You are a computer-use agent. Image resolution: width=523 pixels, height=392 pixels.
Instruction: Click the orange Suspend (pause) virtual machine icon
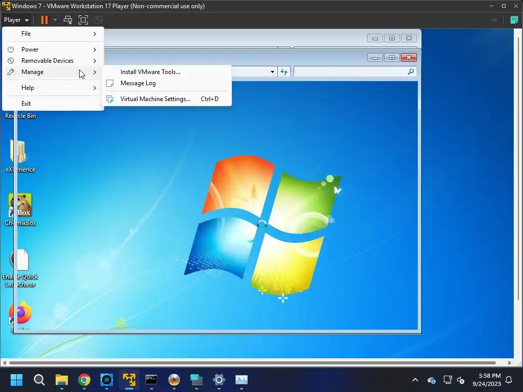click(x=44, y=20)
